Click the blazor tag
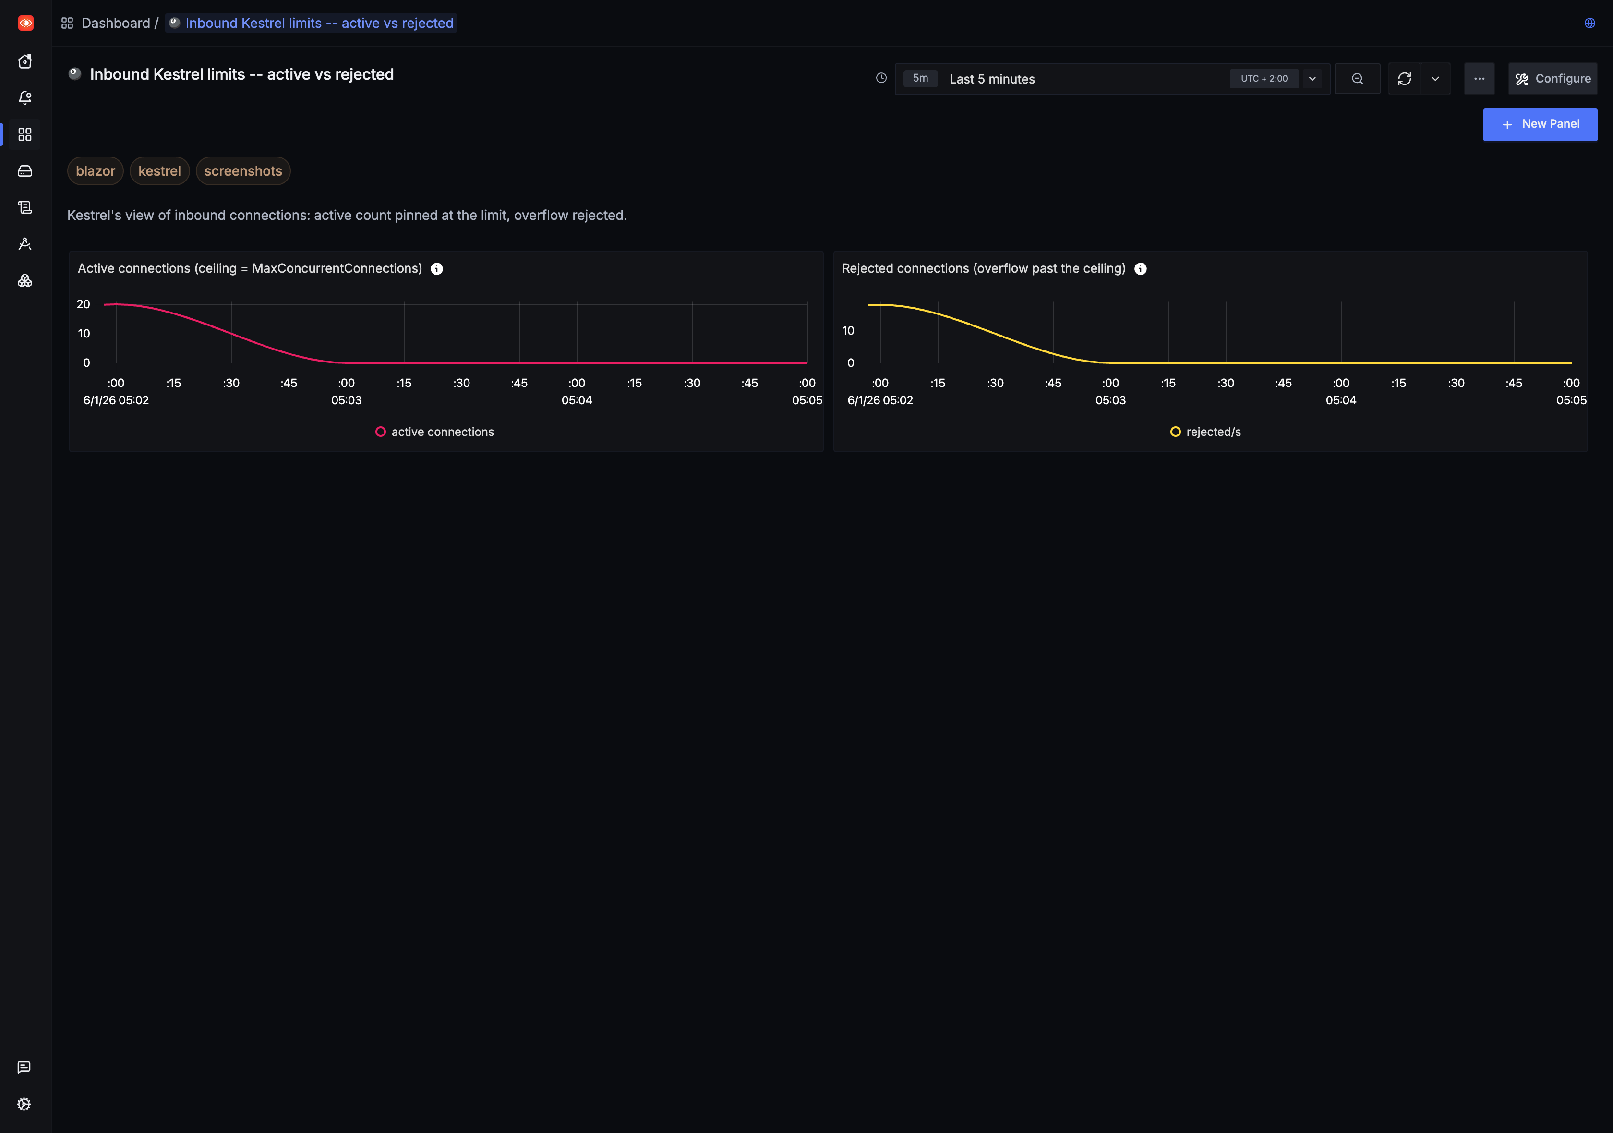 click(96, 171)
